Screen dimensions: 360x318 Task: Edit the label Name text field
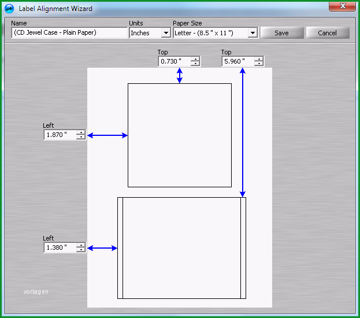point(69,32)
